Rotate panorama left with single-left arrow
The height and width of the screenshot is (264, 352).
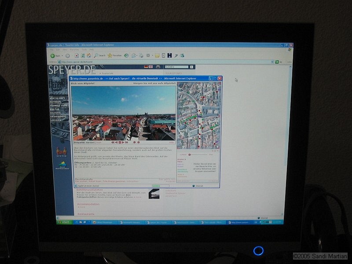[116, 142]
